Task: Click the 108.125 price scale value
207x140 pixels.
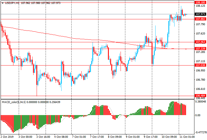Action: pyautogui.click(x=200, y=6)
